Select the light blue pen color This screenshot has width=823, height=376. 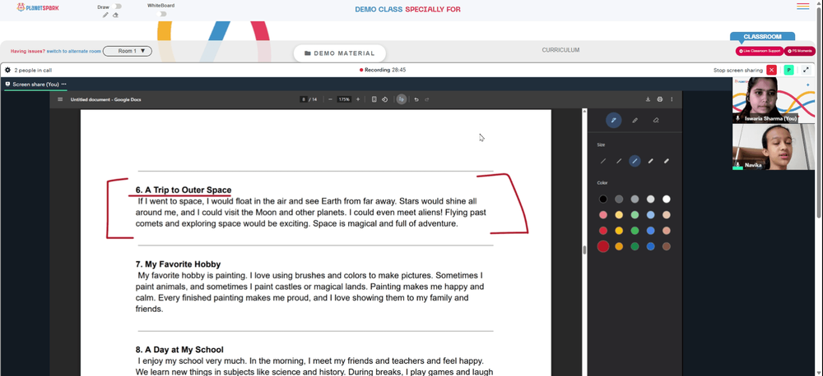(650, 215)
